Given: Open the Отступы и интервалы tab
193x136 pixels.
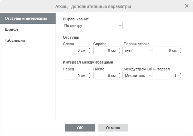Looking at the screenshot, I should point(28,18).
